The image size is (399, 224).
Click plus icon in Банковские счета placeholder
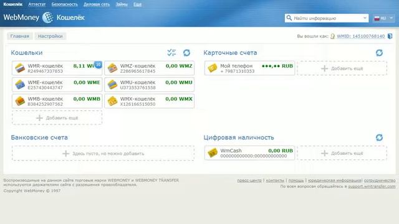pyautogui.click(x=65, y=154)
